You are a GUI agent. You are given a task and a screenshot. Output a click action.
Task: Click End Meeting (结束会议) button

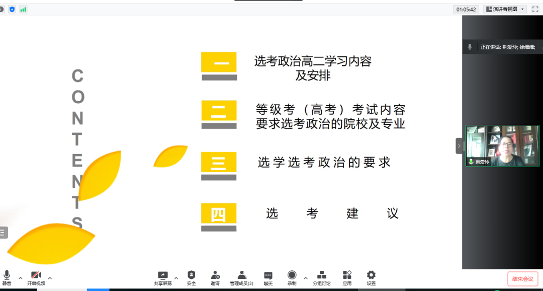pyautogui.click(x=522, y=279)
